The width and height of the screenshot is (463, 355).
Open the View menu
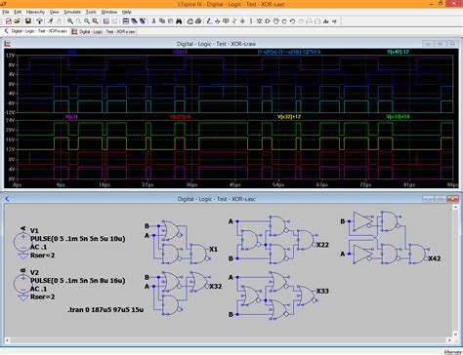[54, 12]
